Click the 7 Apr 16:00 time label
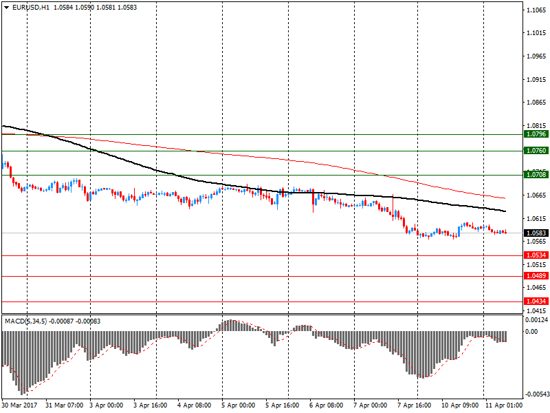 click(413, 406)
